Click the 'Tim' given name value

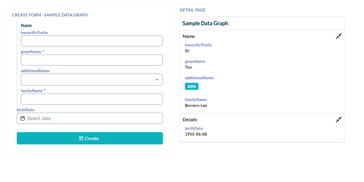coord(188,67)
